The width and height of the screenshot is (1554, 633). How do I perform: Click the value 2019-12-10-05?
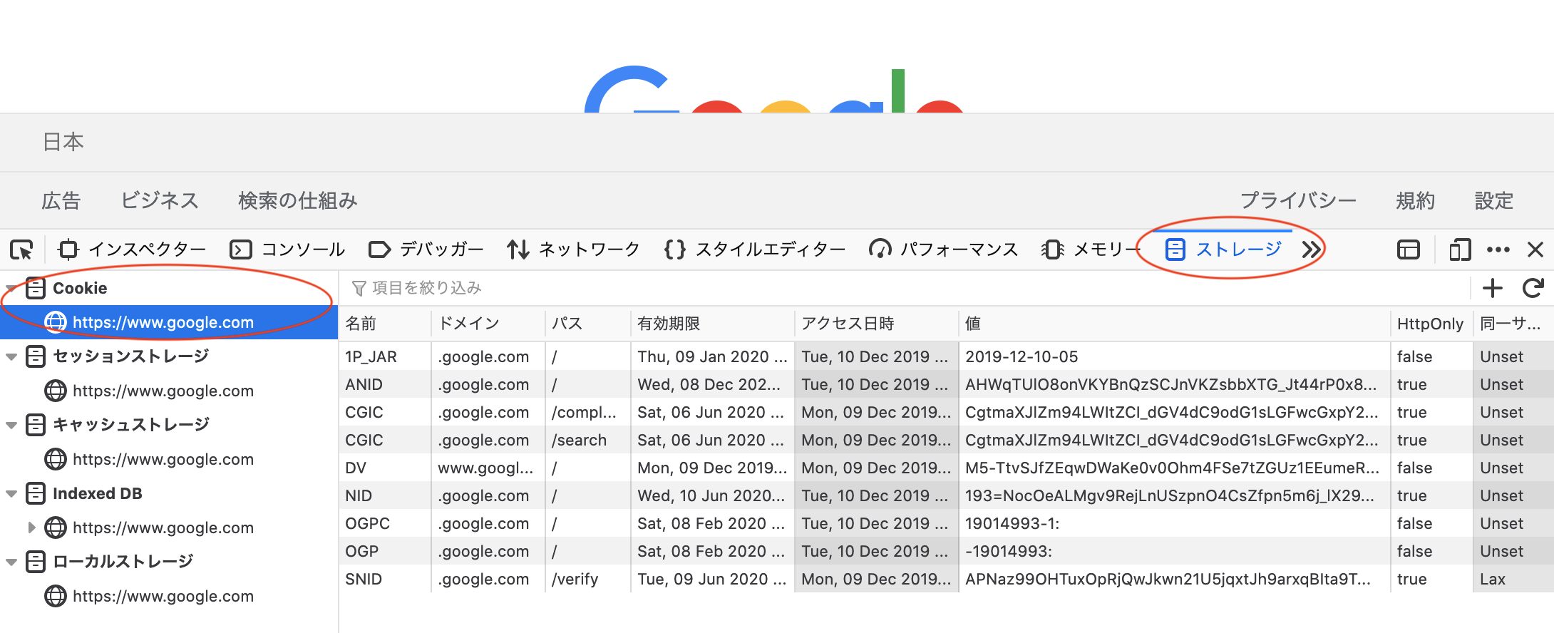coord(1022,356)
